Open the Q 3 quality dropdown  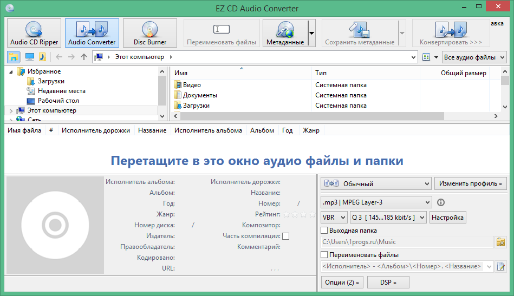pyautogui.click(x=388, y=218)
